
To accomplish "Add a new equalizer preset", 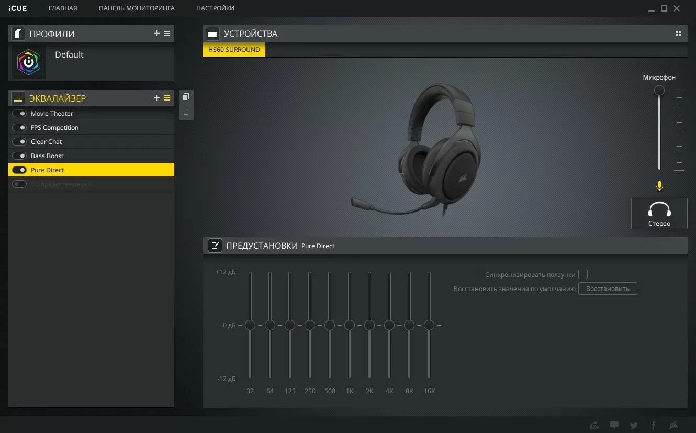I will coord(156,98).
